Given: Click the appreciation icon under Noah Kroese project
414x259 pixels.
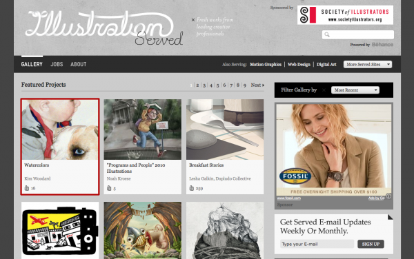Looking at the screenshot, I should 109,188.
